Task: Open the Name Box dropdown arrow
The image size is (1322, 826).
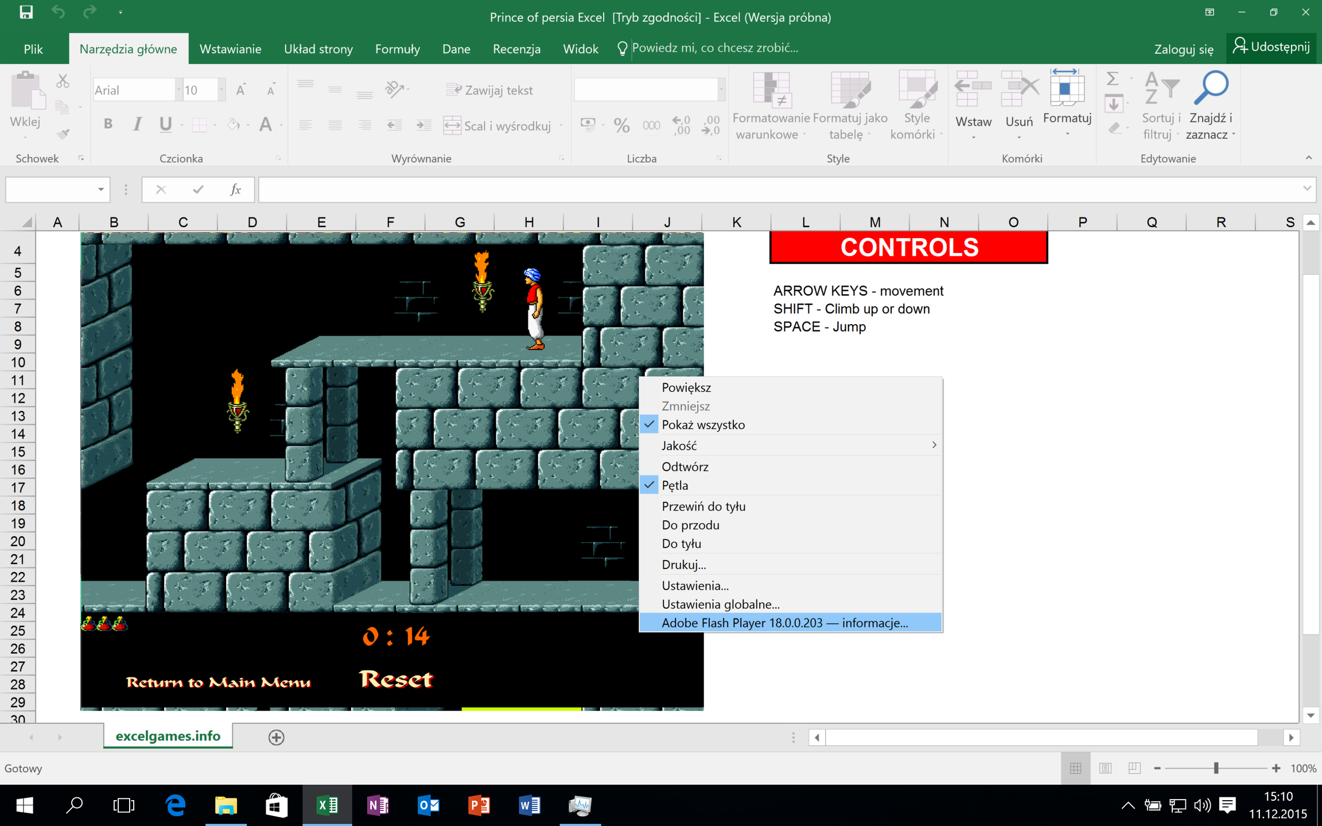Action: click(x=100, y=190)
